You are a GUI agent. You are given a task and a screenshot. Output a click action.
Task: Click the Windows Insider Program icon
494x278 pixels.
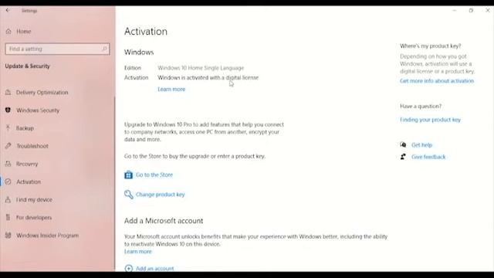click(x=8, y=235)
